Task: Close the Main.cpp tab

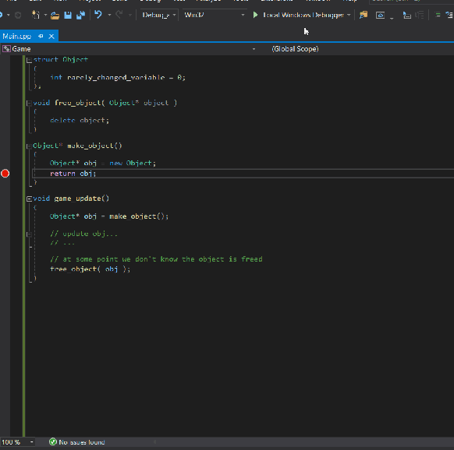Action: (x=51, y=36)
